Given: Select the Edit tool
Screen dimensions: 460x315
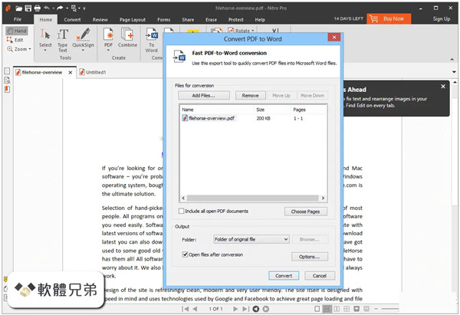Looking at the screenshot, I should (x=15, y=40).
